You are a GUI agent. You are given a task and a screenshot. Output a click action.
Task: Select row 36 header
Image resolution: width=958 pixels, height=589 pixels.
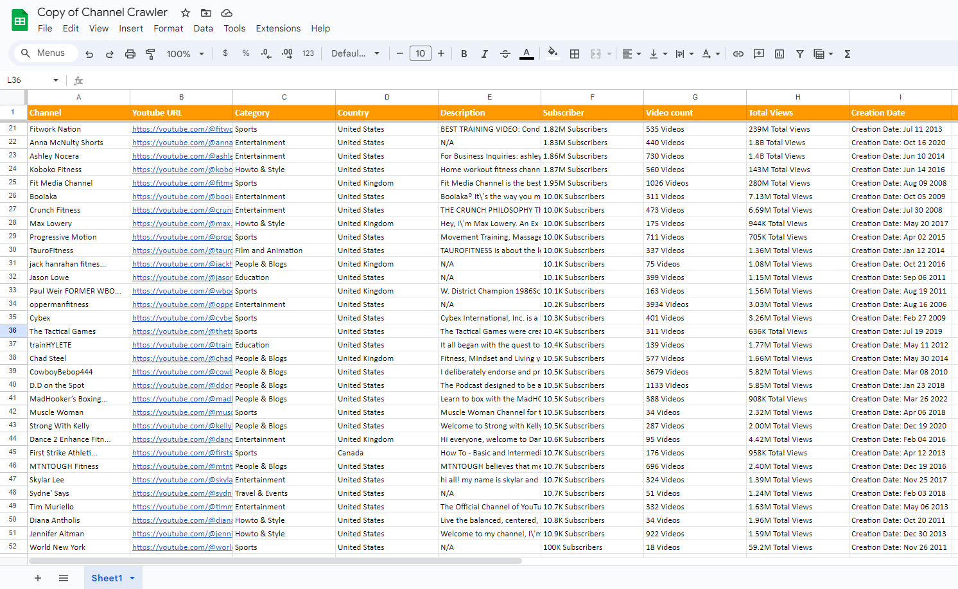click(13, 331)
